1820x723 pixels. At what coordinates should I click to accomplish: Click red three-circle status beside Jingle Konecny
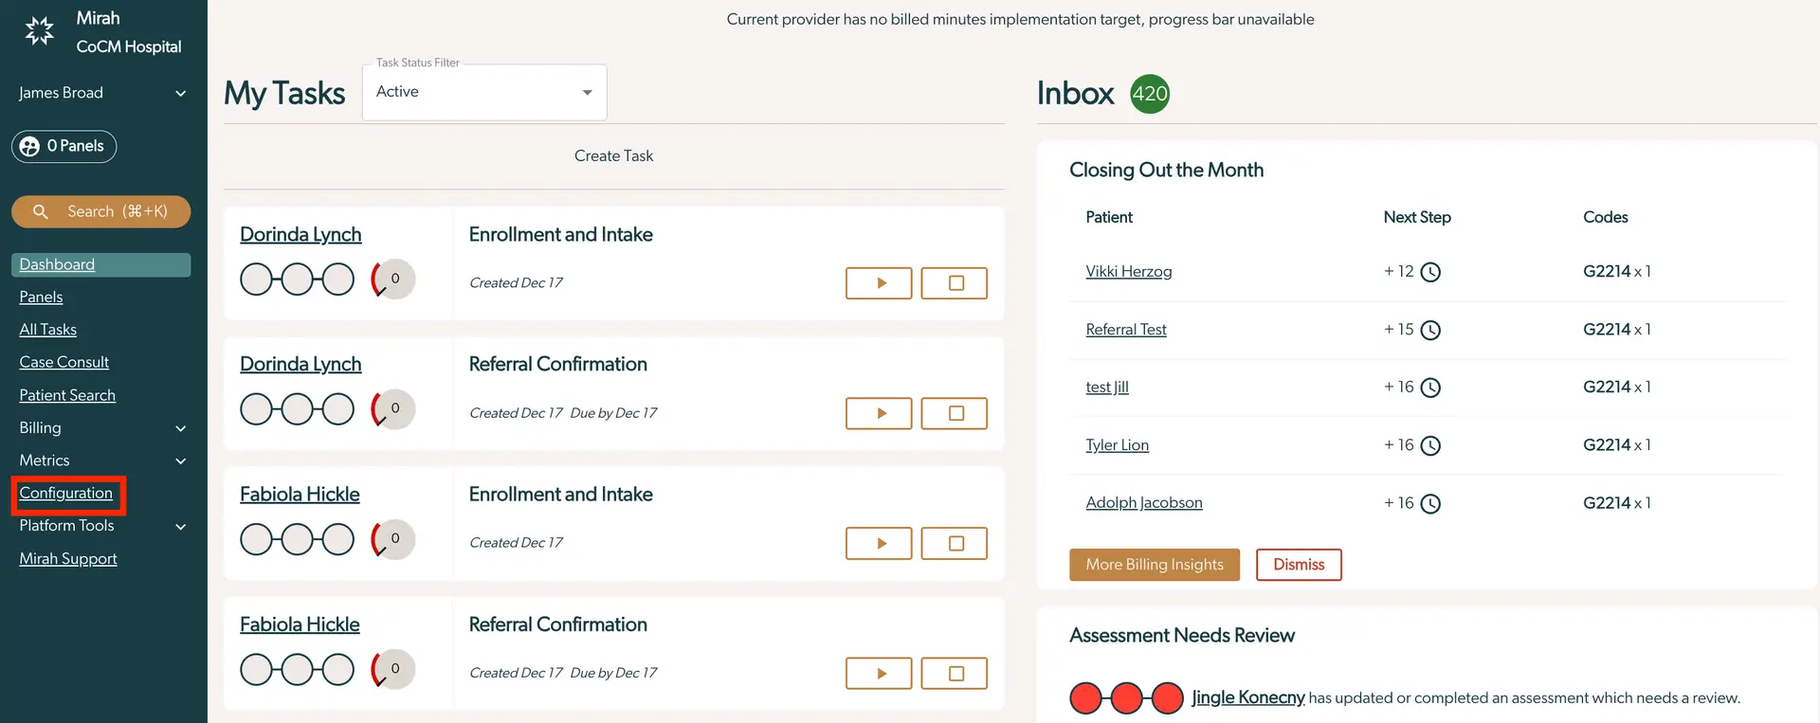[1126, 698]
